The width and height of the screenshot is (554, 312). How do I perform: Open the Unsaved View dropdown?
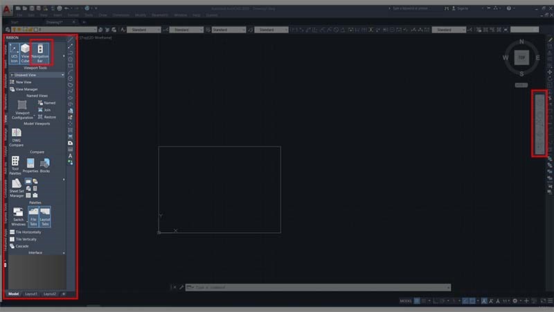coord(37,75)
